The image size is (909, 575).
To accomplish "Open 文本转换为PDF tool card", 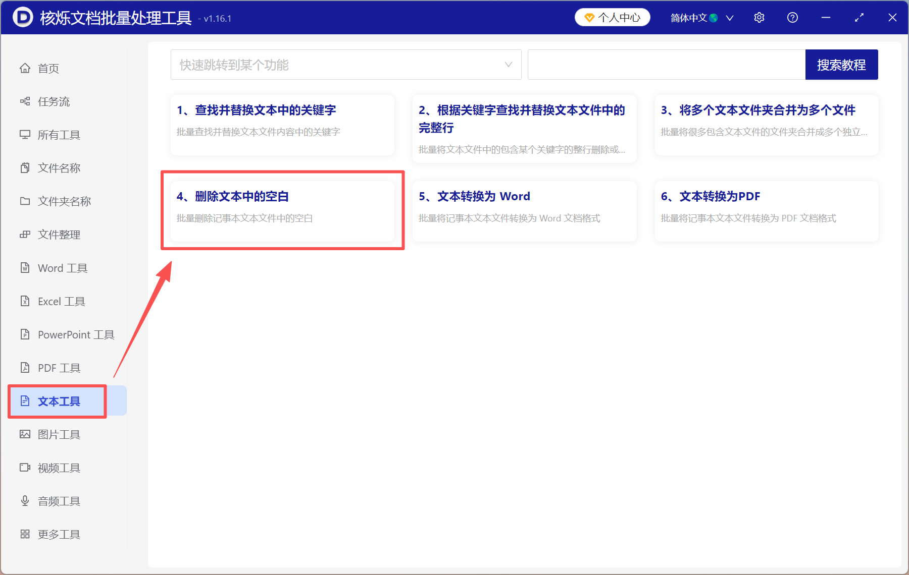I will click(766, 211).
